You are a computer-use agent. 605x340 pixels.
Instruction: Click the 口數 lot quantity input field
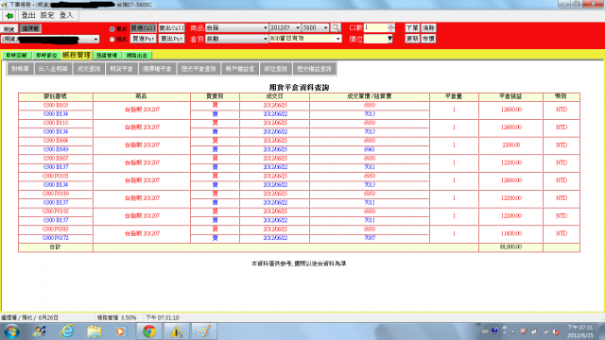point(375,27)
